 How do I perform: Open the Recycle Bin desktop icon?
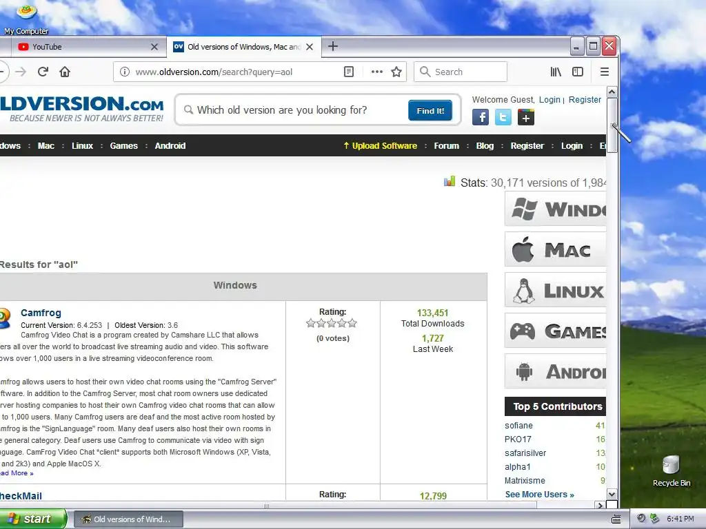tap(672, 471)
